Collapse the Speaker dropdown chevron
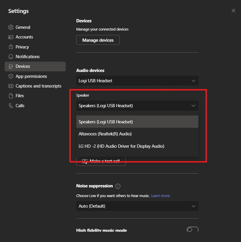Image resolution: width=241 pixels, height=242 pixels. click(193, 106)
